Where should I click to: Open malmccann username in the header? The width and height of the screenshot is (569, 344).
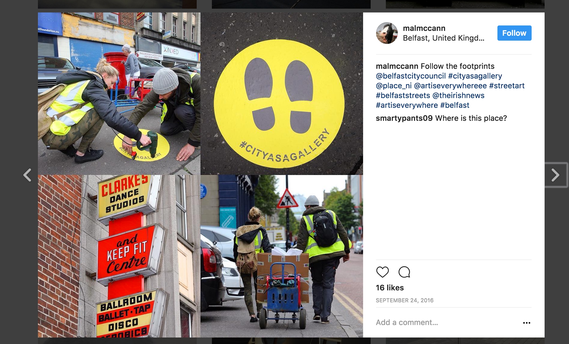coord(424,28)
